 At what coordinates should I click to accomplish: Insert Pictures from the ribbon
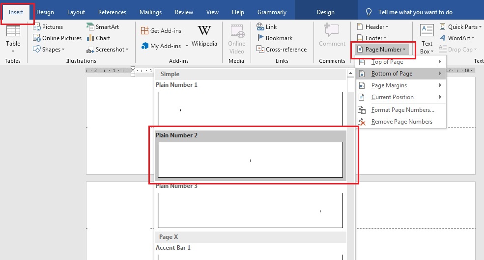48,27
